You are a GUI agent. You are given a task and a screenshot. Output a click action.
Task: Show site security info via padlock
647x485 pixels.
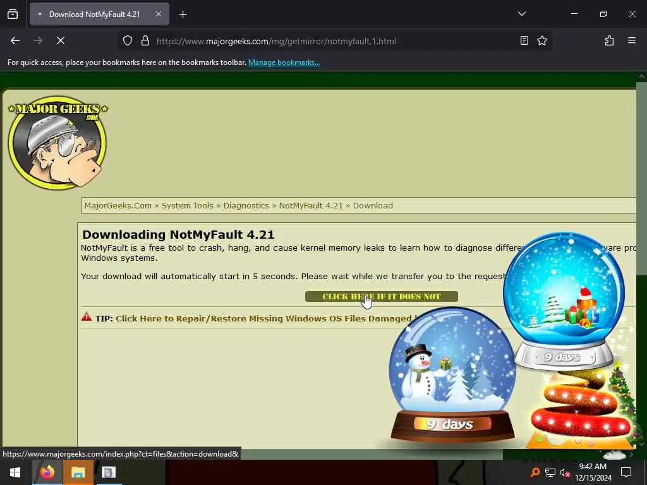[x=145, y=41]
